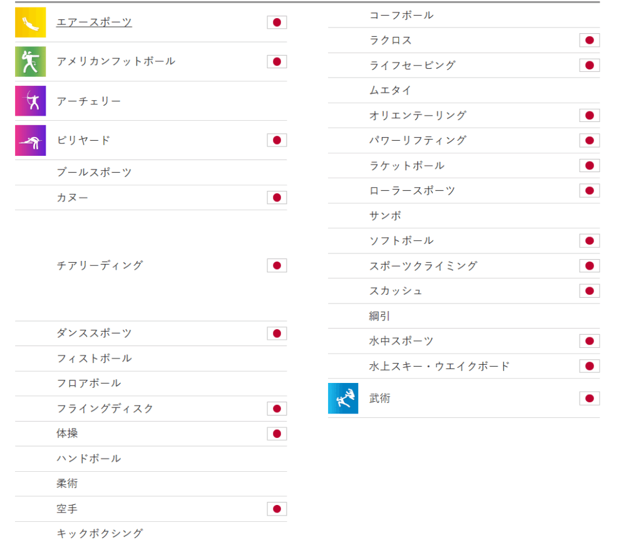The height and width of the screenshot is (540, 641).
Task: Click the Archery pictogram icon
Action: click(x=30, y=101)
